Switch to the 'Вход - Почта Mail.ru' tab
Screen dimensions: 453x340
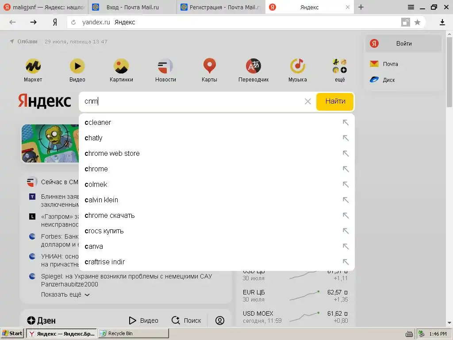click(x=132, y=7)
